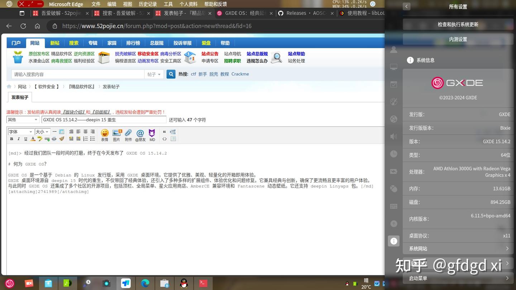Click inside the post title input field
This screenshot has width=516, height=290.
104,120
